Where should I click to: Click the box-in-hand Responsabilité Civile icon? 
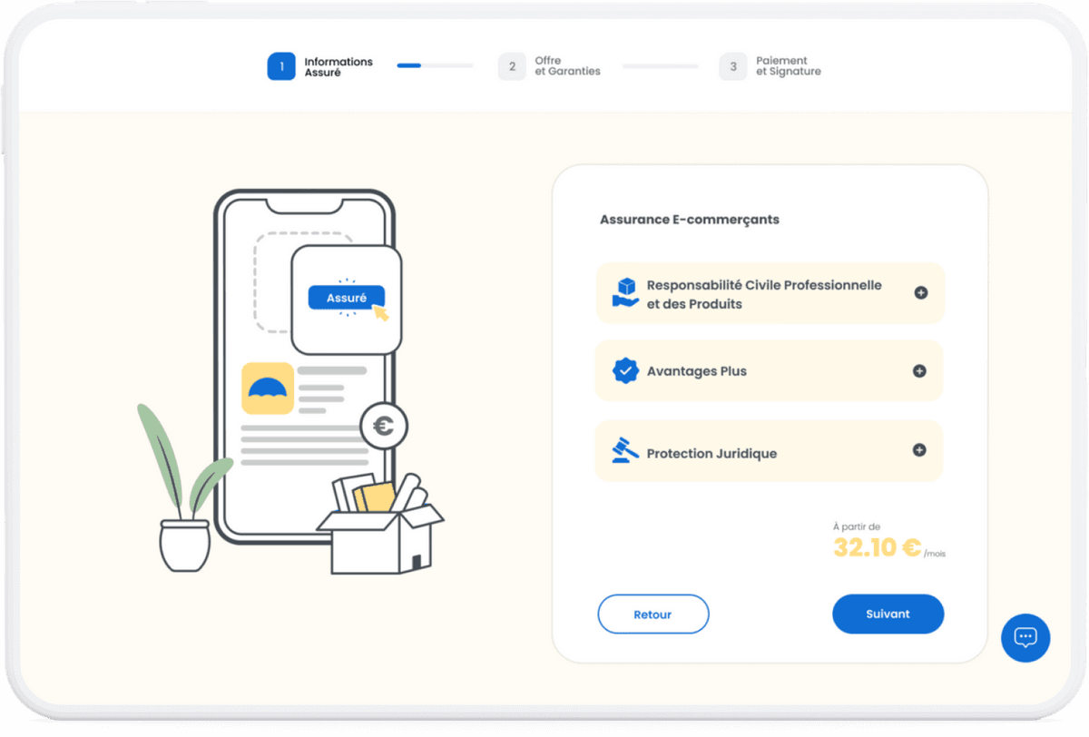tap(625, 292)
